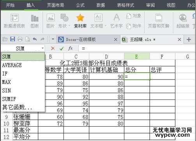Click cell containing 柳亚萍

25,124
